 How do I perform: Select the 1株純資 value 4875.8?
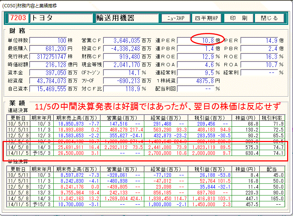click(x=196, y=81)
